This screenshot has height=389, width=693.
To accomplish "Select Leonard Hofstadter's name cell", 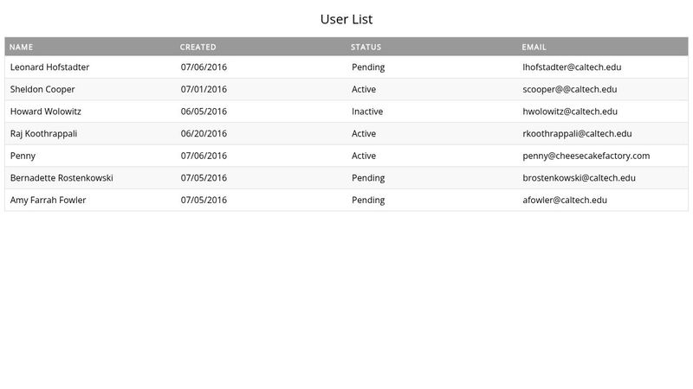I will pos(49,67).
